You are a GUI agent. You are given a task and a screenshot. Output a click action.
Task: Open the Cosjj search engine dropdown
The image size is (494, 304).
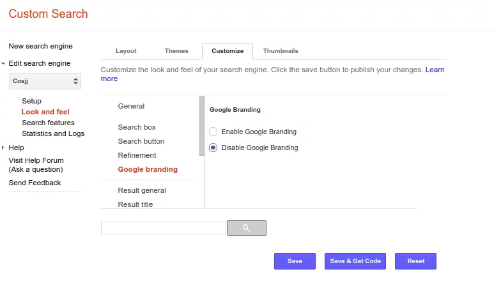coord(45,81)
